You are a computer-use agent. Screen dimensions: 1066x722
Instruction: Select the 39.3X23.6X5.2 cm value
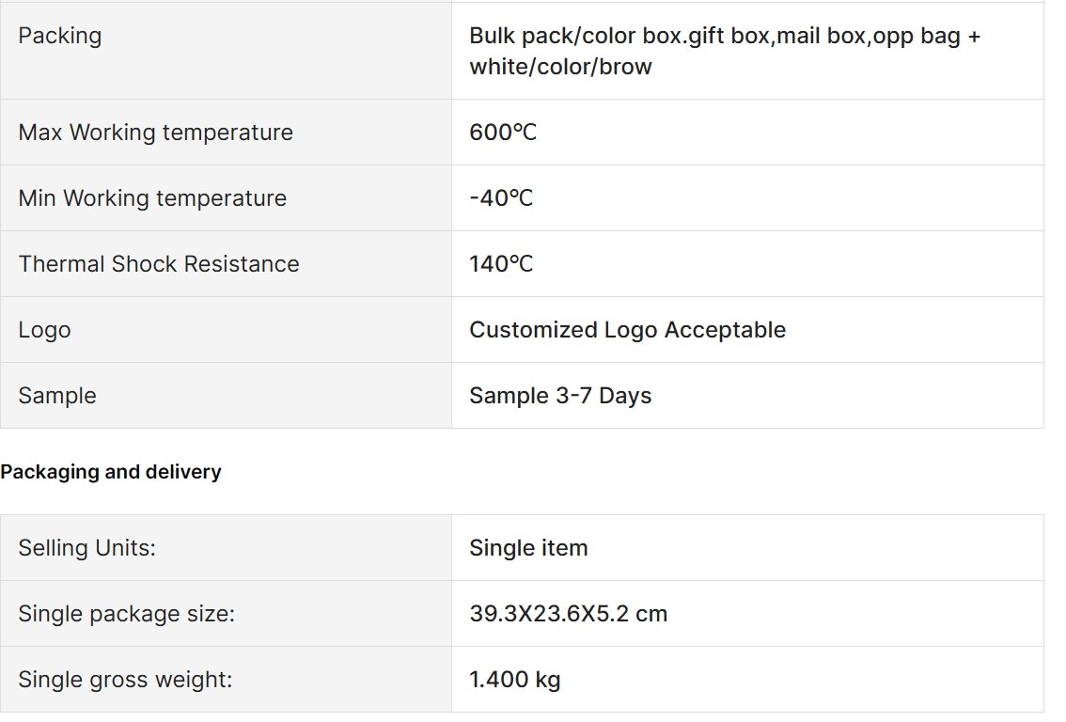tap(569, 614)
